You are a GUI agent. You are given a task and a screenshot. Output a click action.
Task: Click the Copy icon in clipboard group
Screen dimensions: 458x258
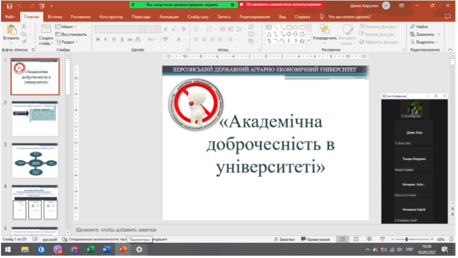(24, 34)
